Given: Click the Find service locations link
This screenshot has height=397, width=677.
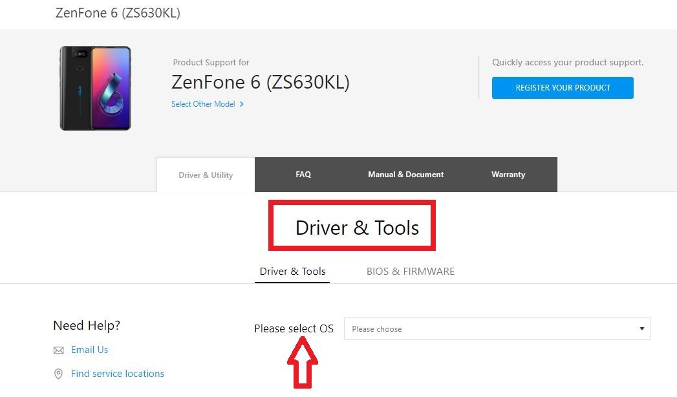Looking at the screenshot, I should [x=118, y=374].
